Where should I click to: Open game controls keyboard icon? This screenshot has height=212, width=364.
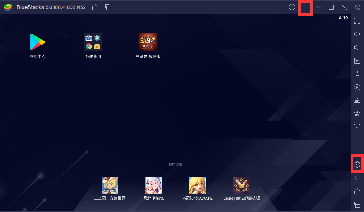coord(357,75)
